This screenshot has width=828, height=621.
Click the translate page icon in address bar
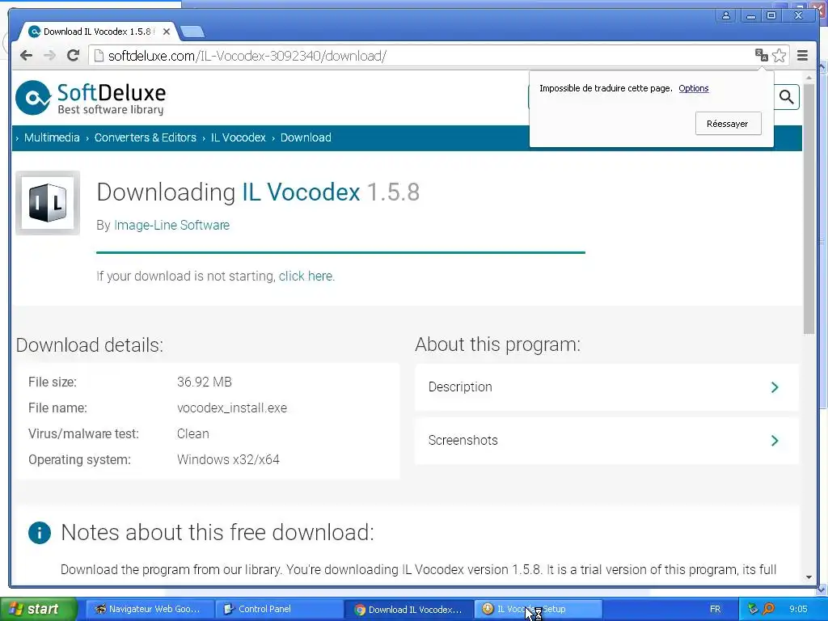761,55
